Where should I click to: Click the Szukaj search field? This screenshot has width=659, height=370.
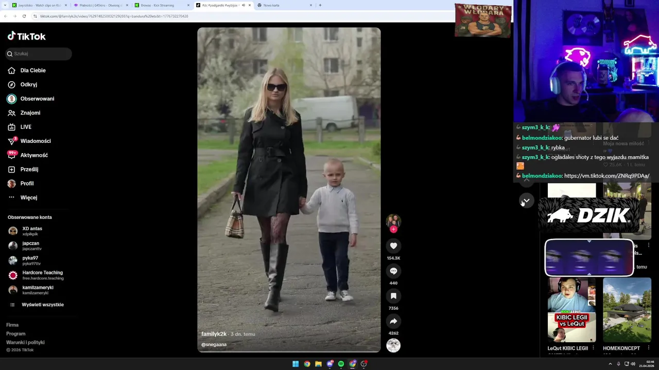pos(39,53)
